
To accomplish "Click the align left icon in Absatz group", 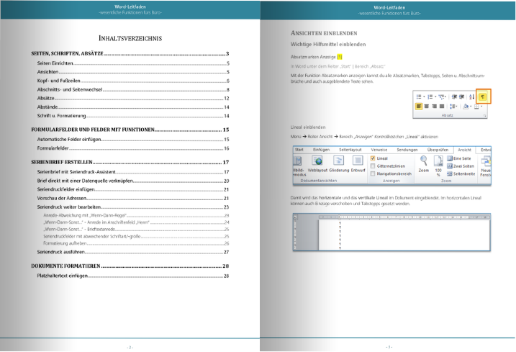I will (x=419, y=107).
